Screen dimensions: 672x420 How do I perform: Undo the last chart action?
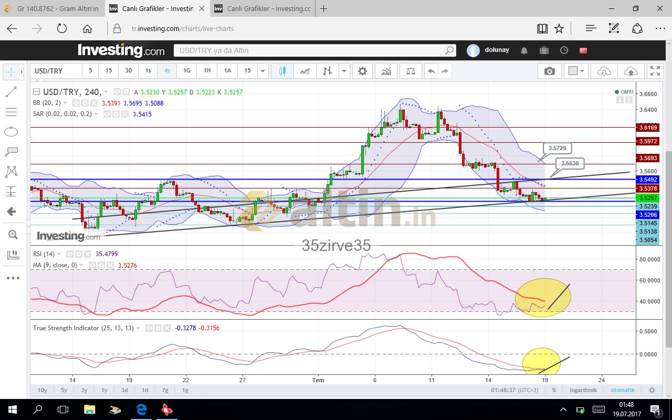point(431,71)
